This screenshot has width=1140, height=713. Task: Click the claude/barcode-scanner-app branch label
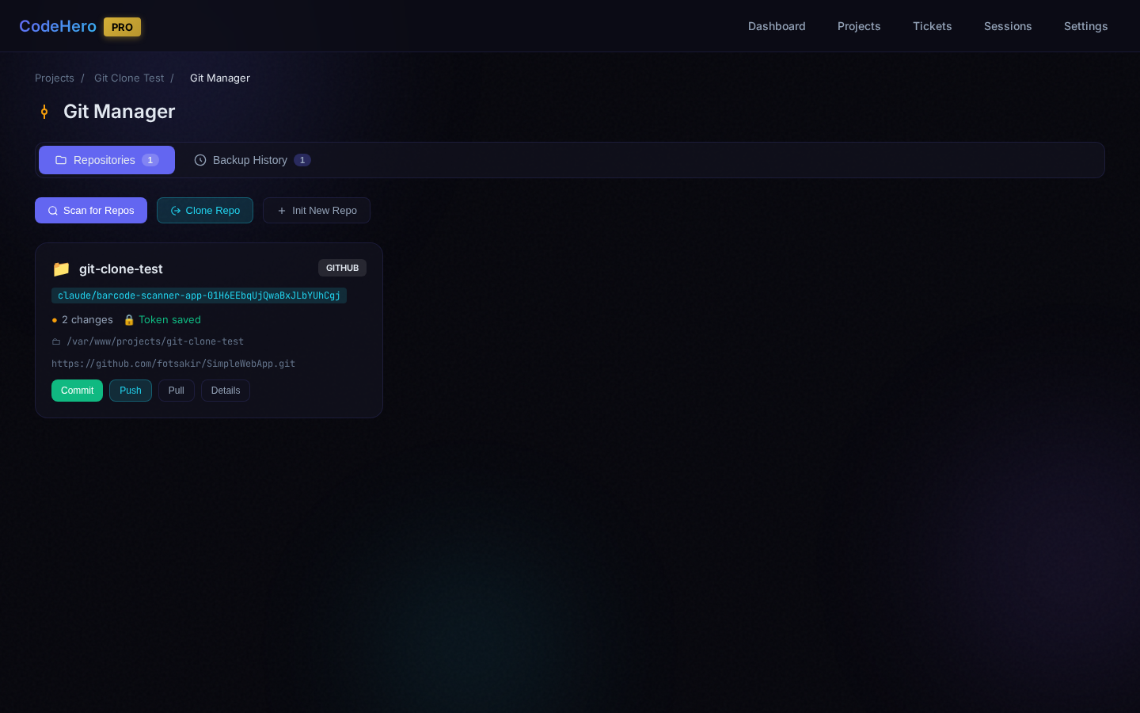[x=199, y=295]
